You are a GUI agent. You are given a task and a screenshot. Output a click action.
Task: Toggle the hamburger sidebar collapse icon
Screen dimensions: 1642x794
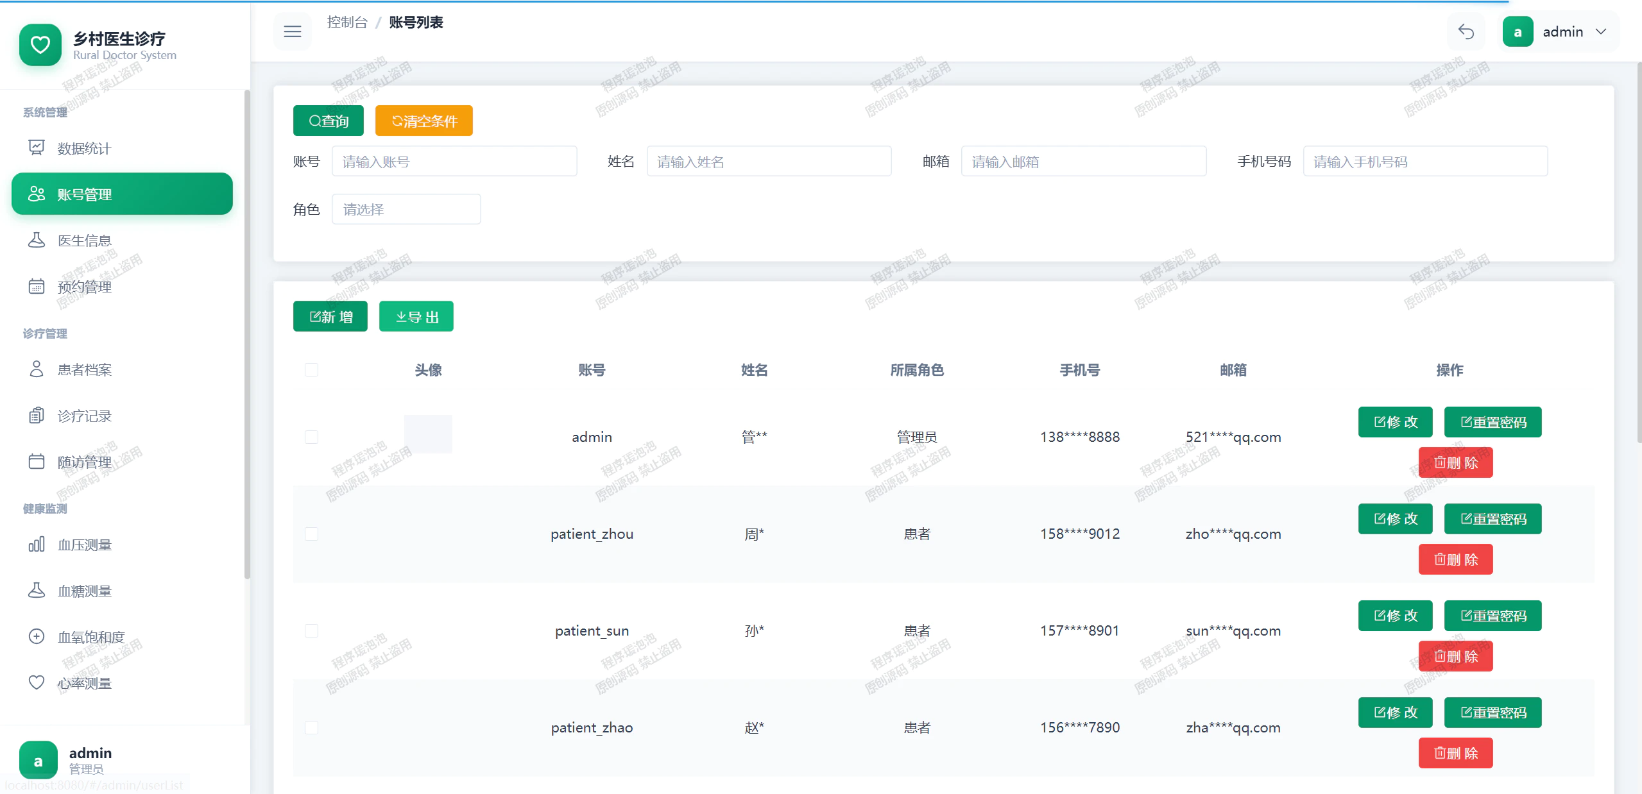click(x=293, y=31)
